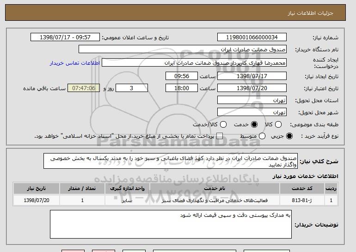
Task: Click the اطلاعات خدمات مورد نیاز heading
Action: (305, 176)
